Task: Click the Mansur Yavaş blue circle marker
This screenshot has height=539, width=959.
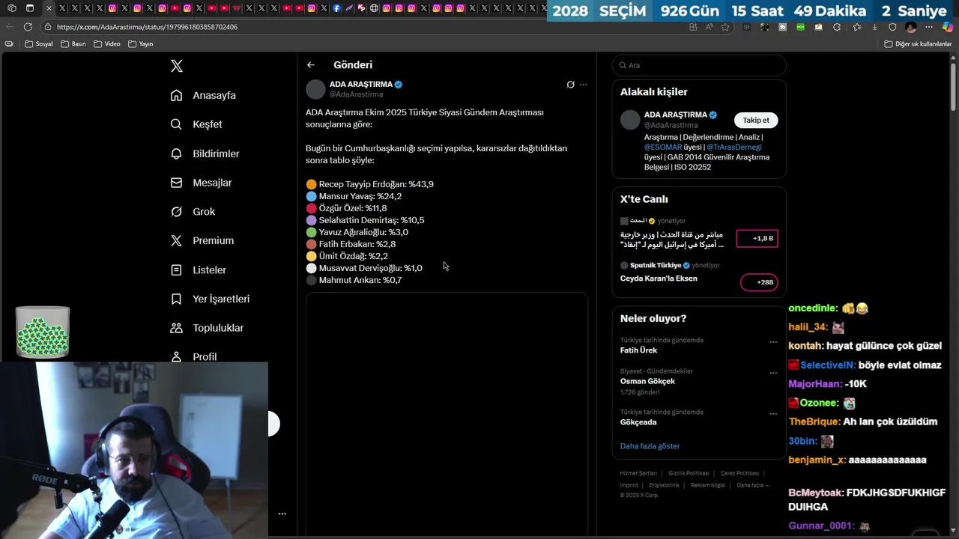Action: [x=311, y=196]
